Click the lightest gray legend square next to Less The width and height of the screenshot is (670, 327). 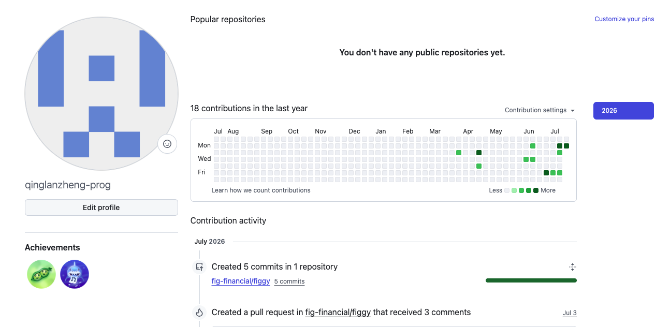507,190
